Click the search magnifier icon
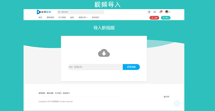The width and height of the screenshot is (215, 111). [59, 12]
